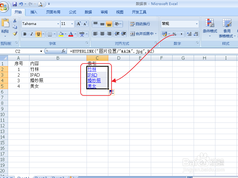Follow the IPAD hyperlink in C3
This screenshot has height=178, width=238.
coord(92,75)
